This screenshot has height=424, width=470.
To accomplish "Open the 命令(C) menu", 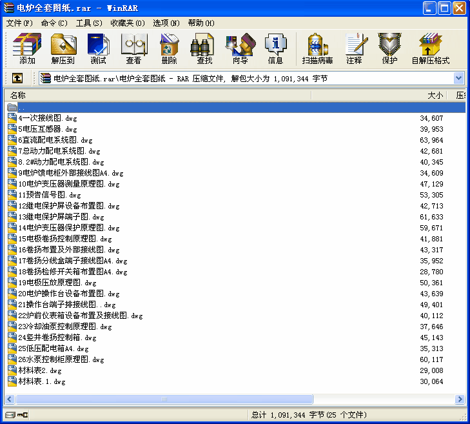I will 54,23.
